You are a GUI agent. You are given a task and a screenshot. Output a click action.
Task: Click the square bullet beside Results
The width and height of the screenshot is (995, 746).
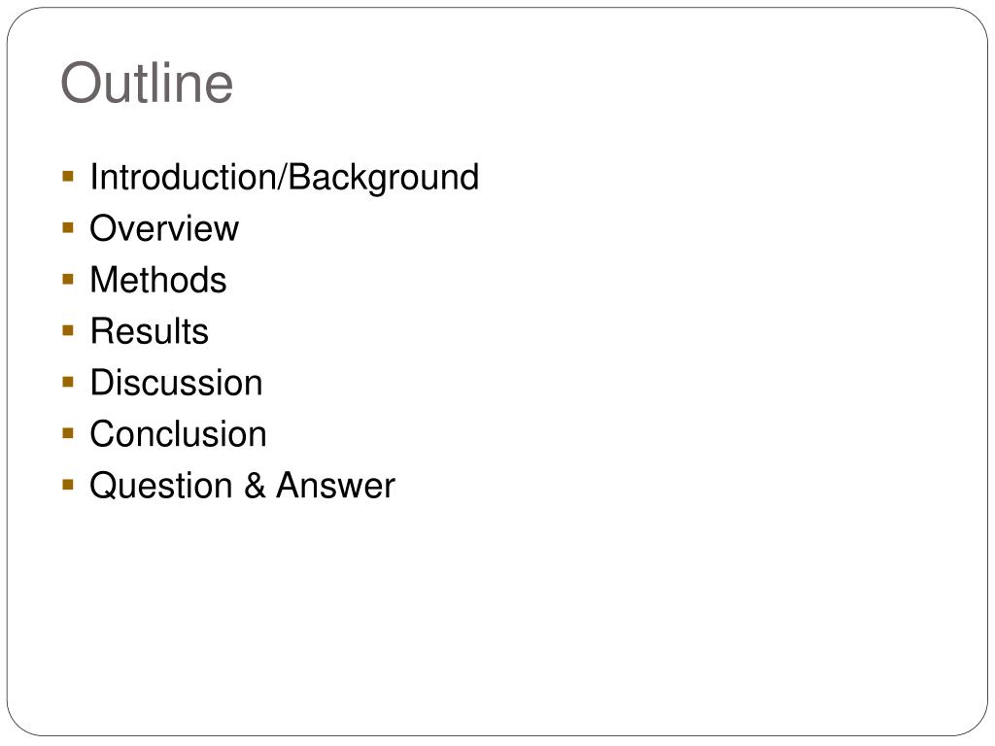click(x=69, y=330)
